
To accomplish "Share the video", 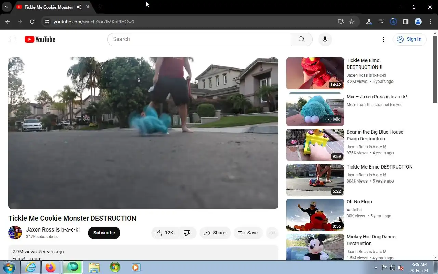I will [x=215, y=233].
